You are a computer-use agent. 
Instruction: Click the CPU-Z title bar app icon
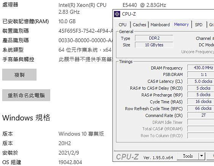pos(117,14)
